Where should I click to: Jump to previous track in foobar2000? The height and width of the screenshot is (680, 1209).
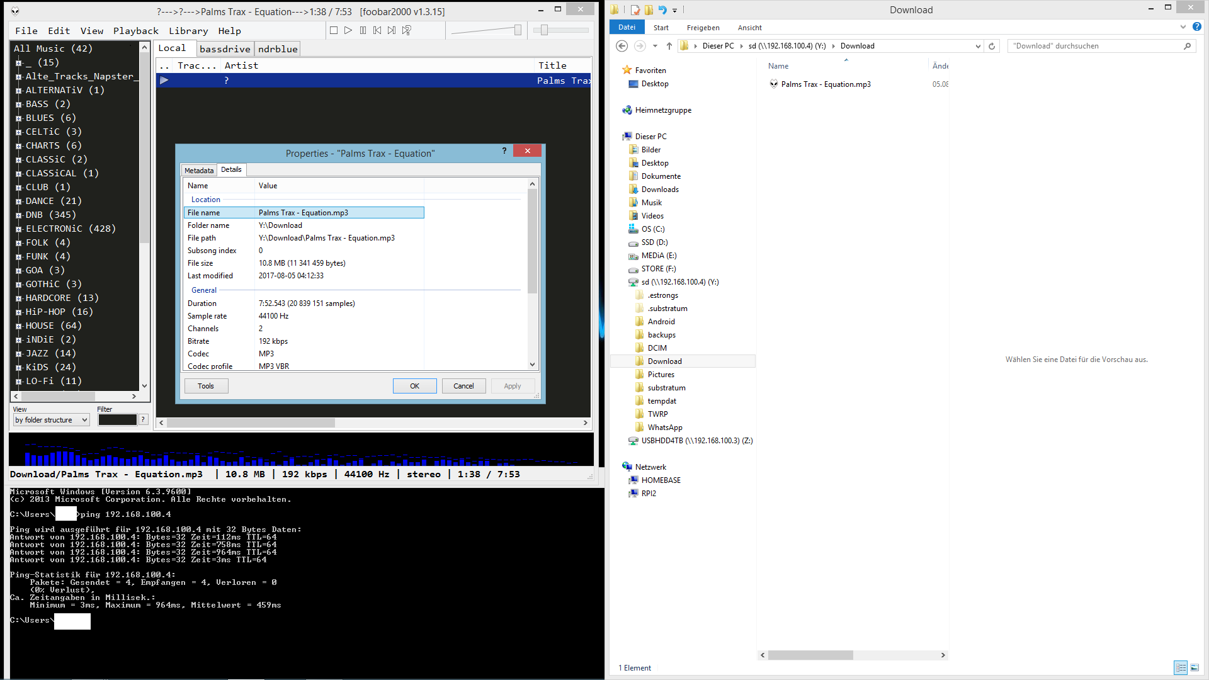click(377, 30)
